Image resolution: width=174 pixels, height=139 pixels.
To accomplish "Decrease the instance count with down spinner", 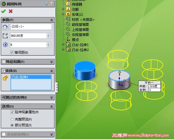I will [x=49, y=46].
